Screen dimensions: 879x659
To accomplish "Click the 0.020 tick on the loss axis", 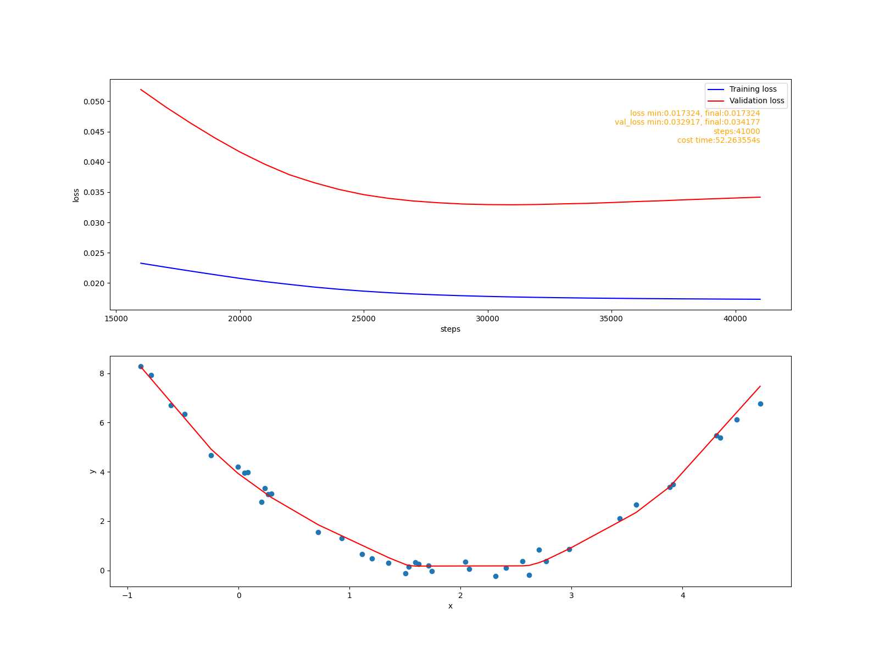I will tap(94, 283).
